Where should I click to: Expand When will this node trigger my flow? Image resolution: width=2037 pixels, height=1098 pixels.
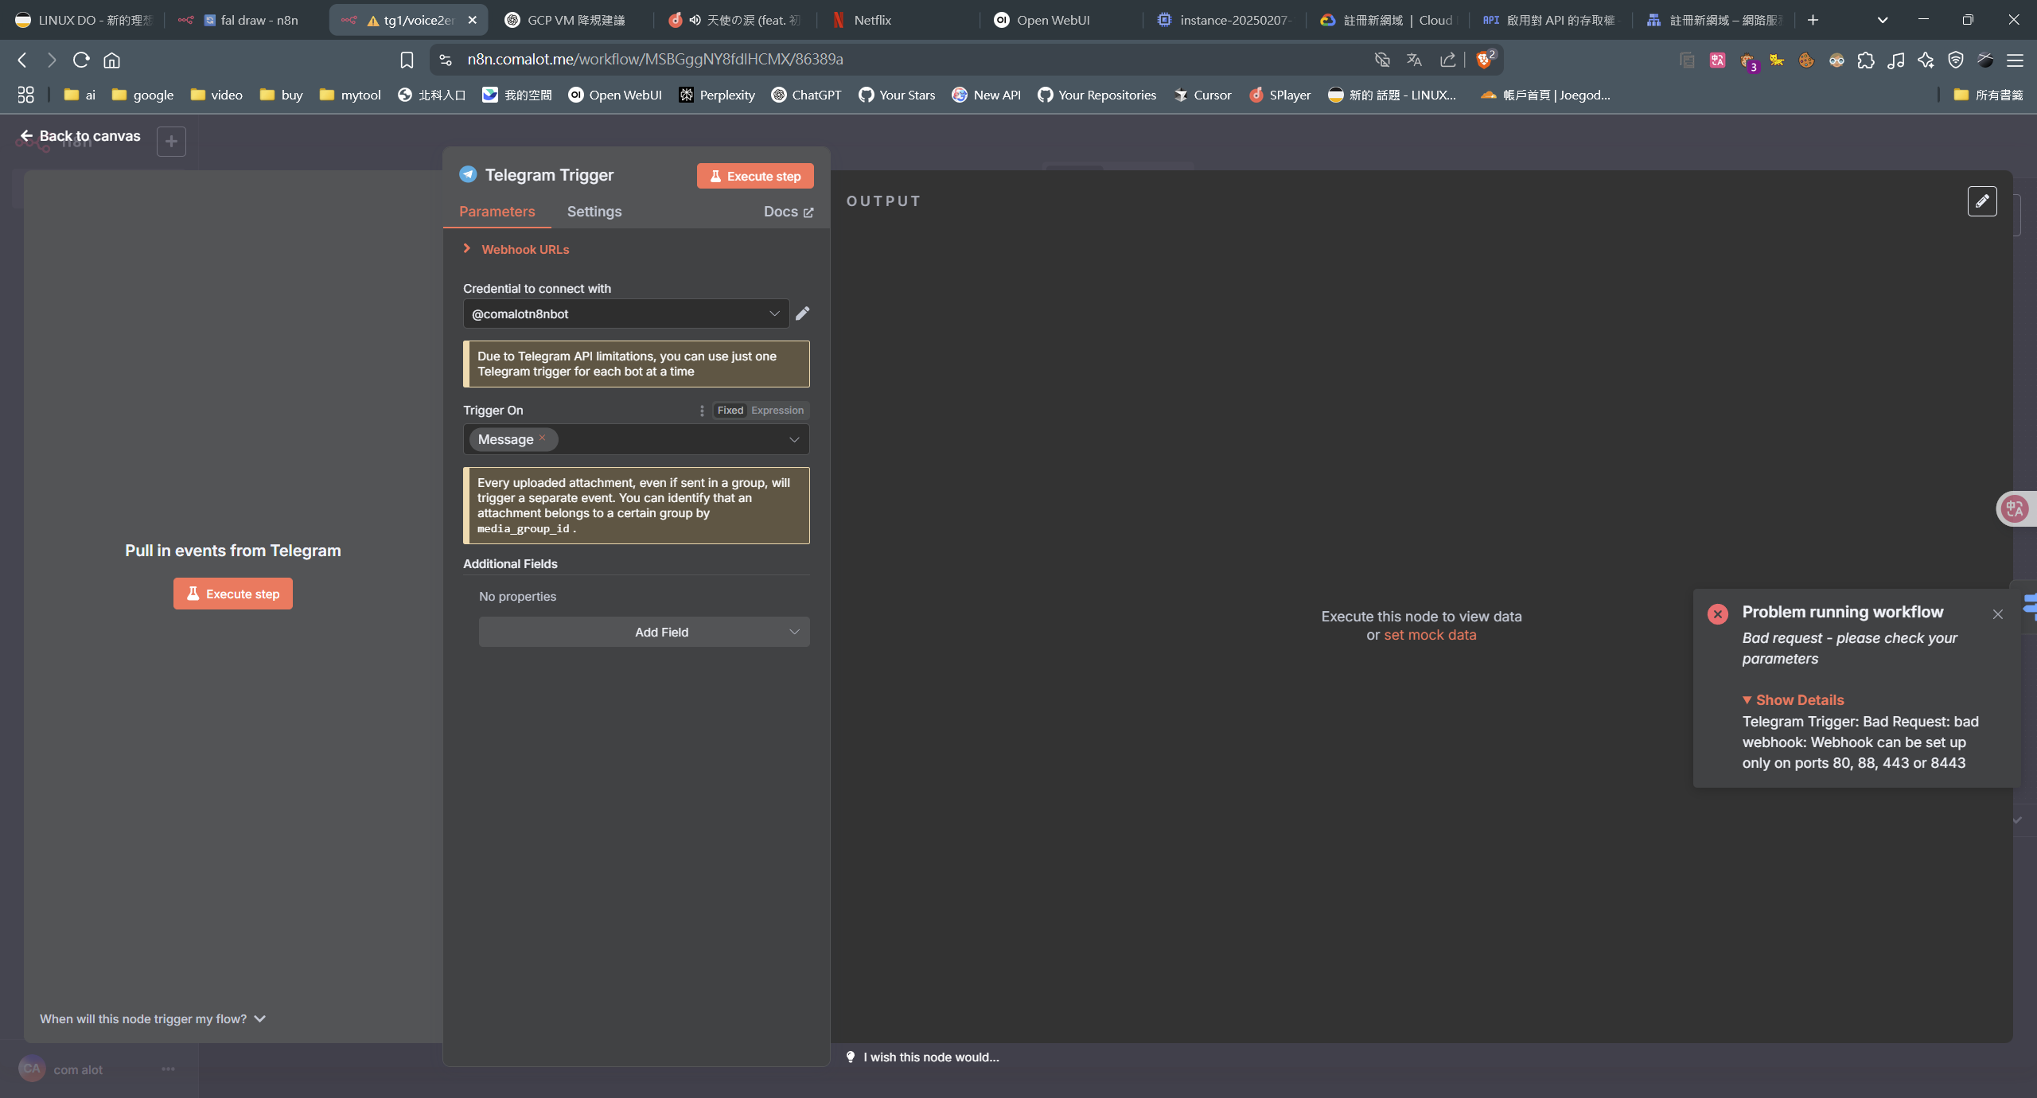pos(153,1018)
